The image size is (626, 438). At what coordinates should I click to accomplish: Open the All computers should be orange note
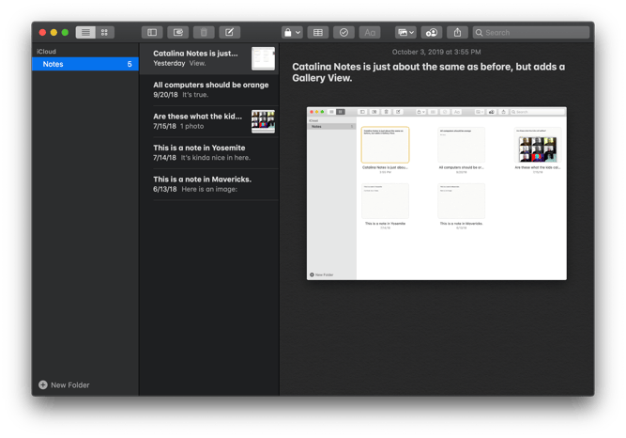click(x=209, y=89)
